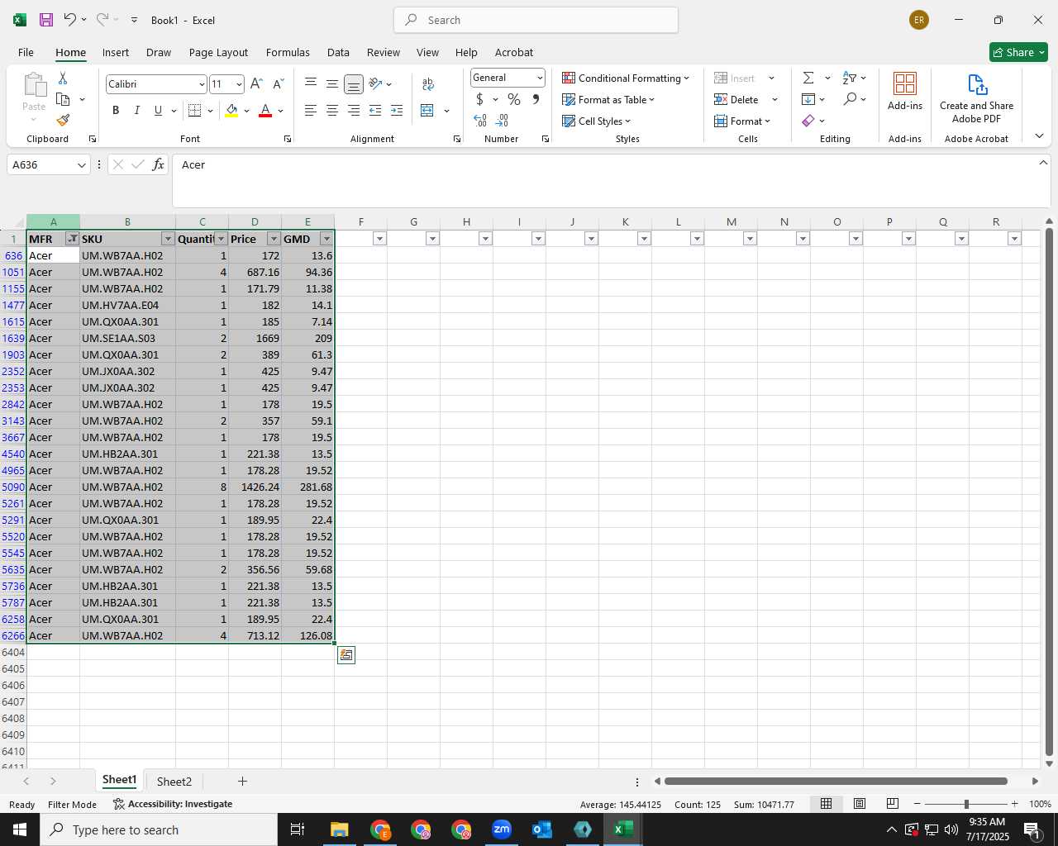Click the Insert Function fx icon

pyautogui.click(x=159, y=164)
